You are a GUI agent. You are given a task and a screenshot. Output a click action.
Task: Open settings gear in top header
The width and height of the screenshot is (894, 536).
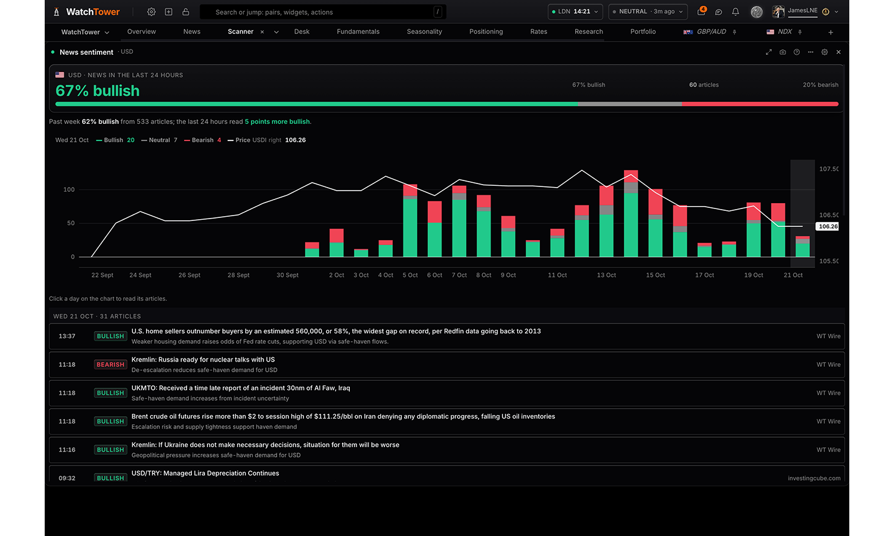[x=151, y=12]
